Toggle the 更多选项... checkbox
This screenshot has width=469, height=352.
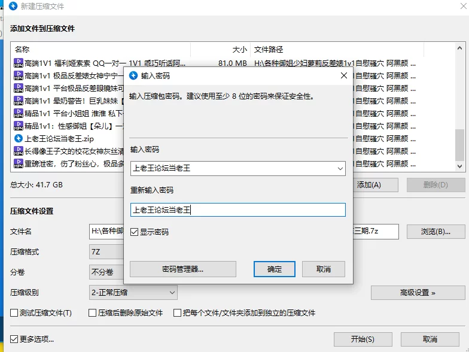pos(14,339)
